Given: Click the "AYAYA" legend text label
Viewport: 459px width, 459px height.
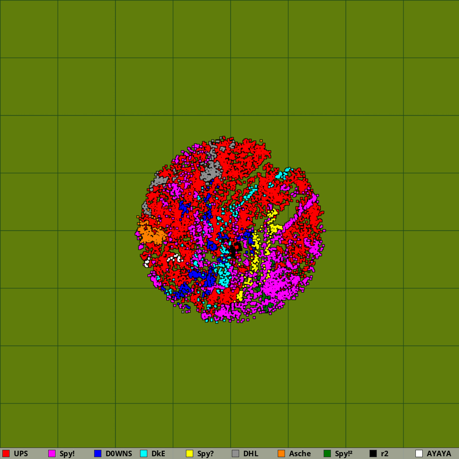Looking at the screenshot, I should pyautogui.click(x=439, y=453).
